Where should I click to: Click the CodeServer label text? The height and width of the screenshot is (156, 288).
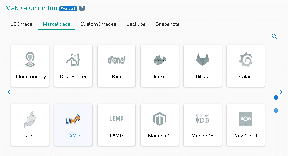[73, 77]
